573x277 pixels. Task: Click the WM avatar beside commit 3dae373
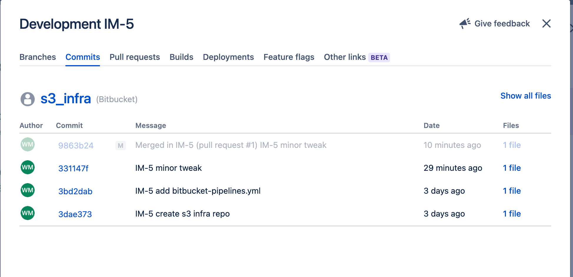coord(27,213)
